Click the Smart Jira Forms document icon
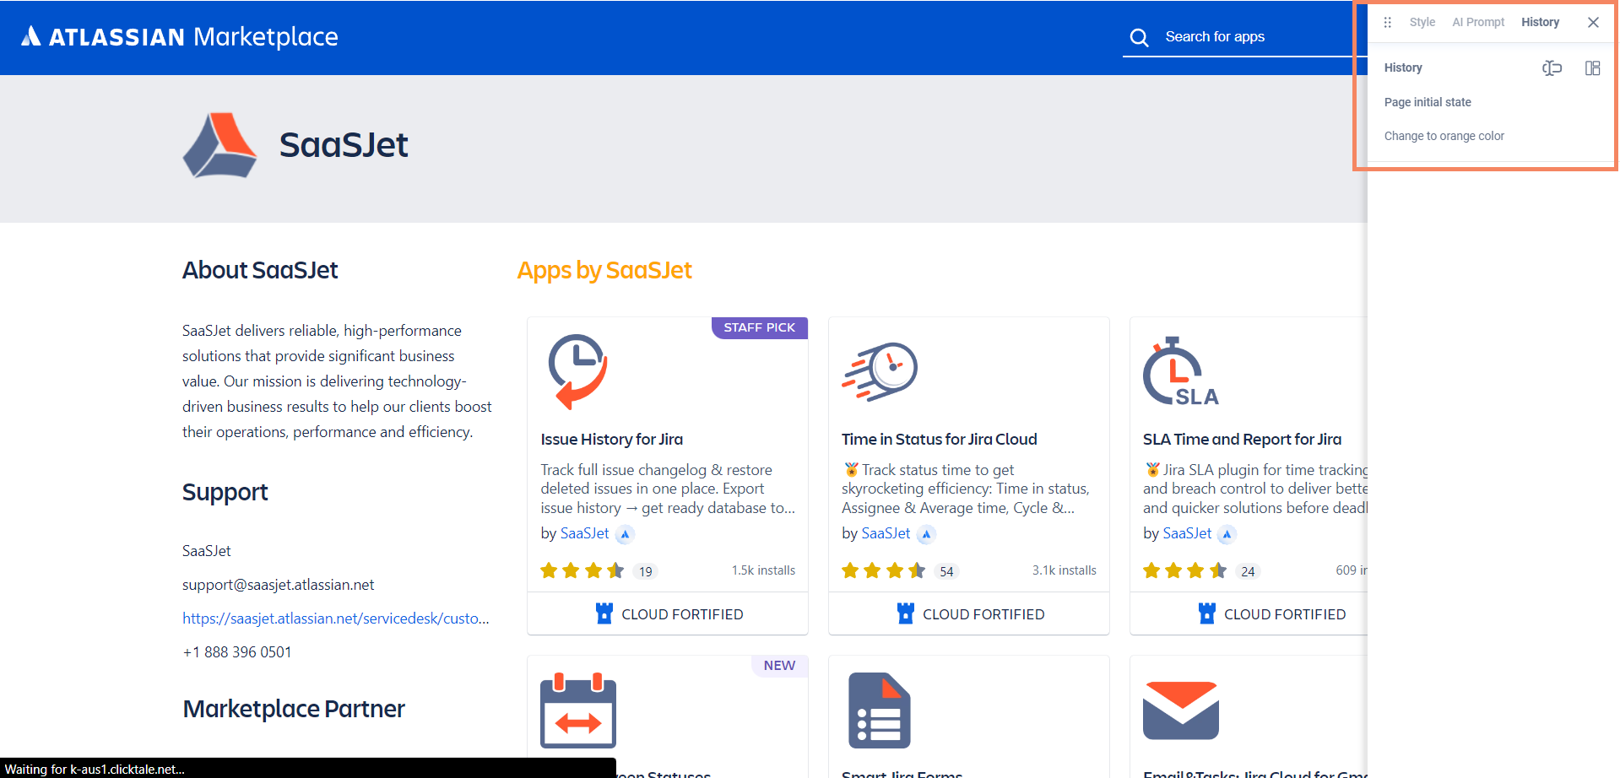This screenshot has width=1620, height=778. point(879,710)
